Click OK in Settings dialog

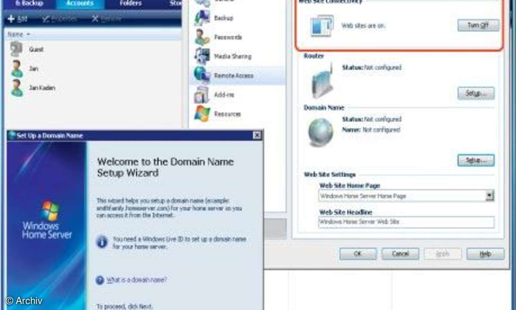[358, 254]
